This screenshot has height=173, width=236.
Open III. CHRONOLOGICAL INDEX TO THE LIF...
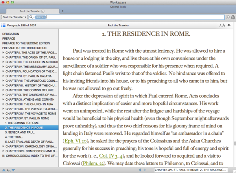[30, 156]
